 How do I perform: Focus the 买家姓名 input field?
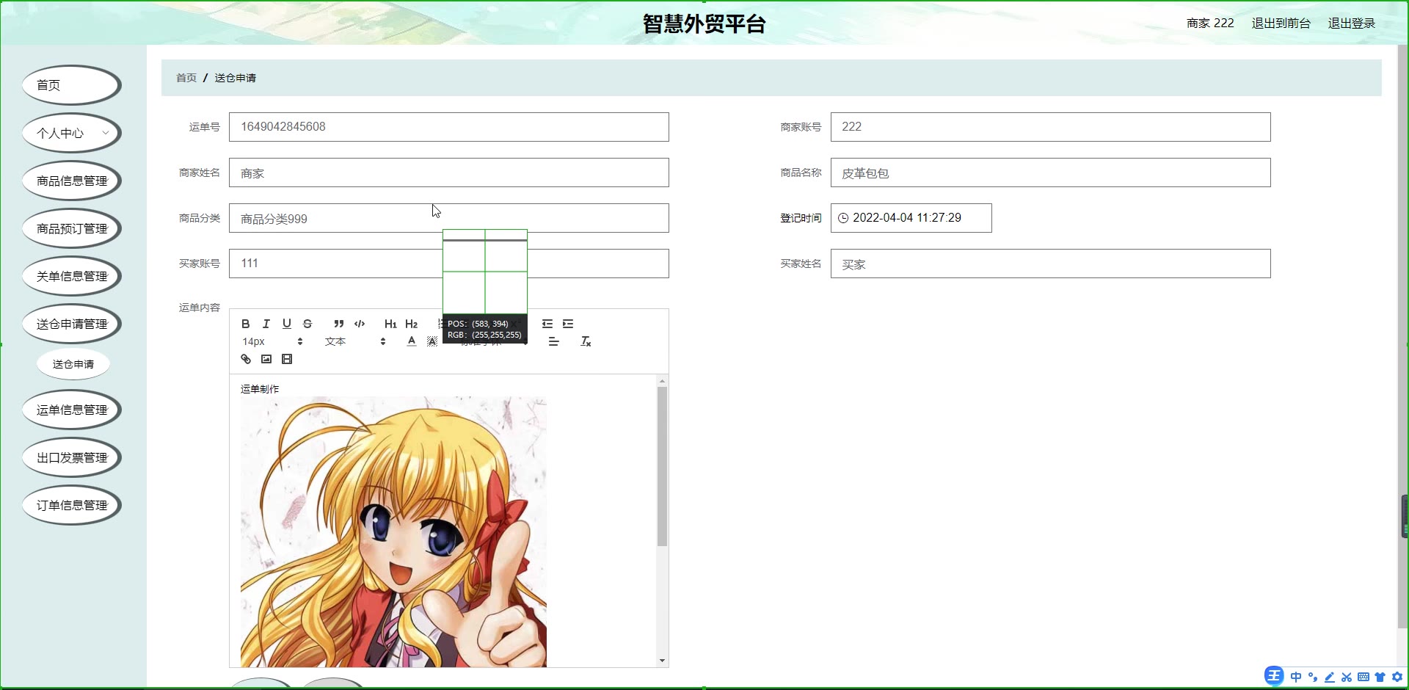[x=1051, y=264]
